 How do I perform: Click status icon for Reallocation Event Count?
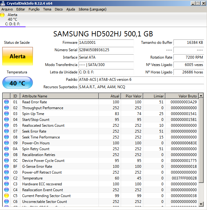click(x=6, y=190)
